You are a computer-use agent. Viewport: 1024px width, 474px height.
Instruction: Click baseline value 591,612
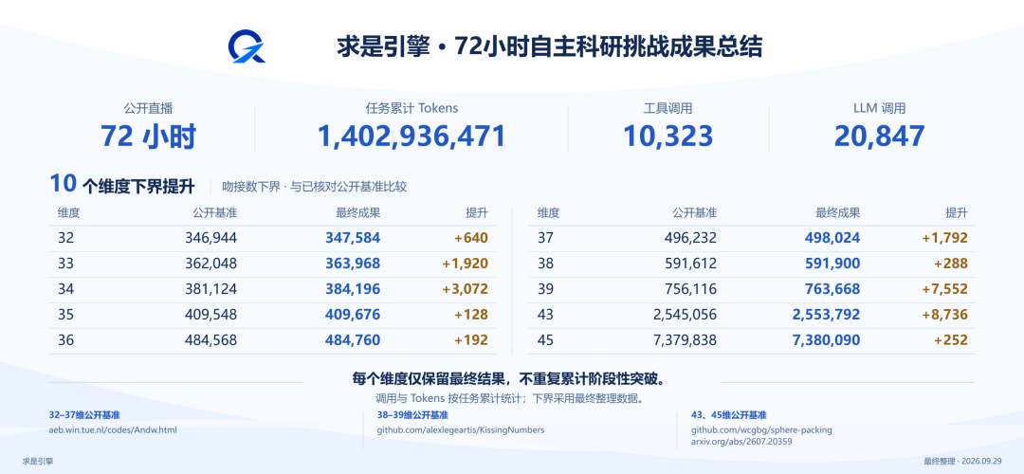coord(691,264)
